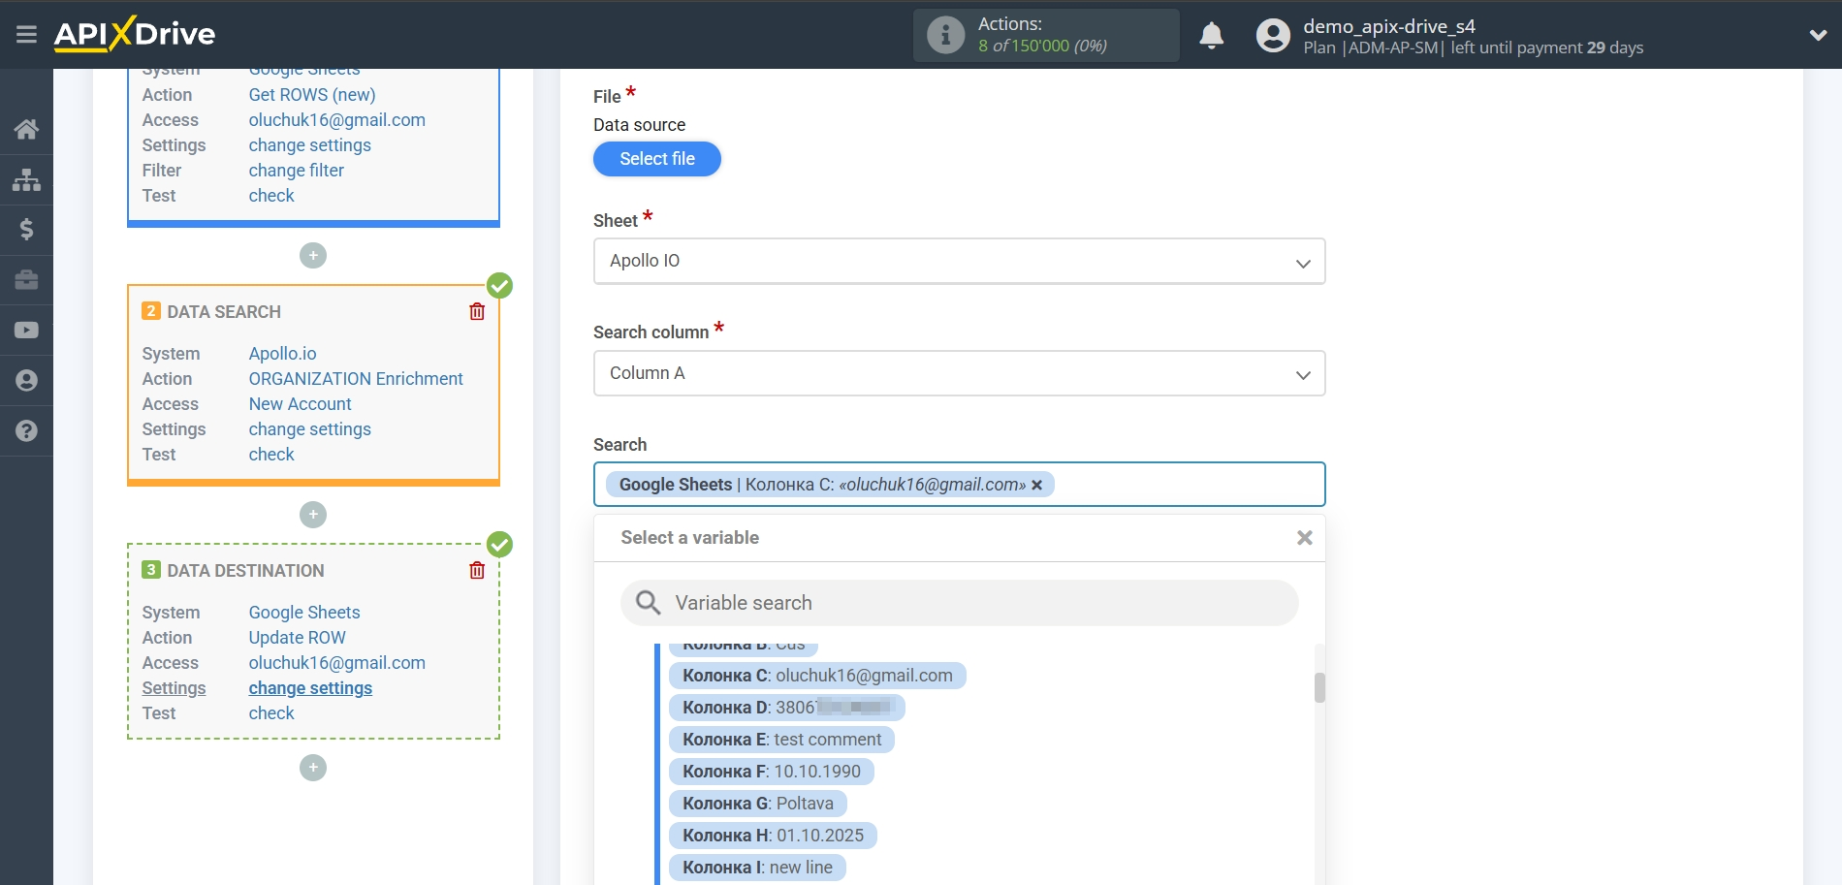The height and width of the screenshot is (885, 1842).
Task: Click the Variable search field
Action: point(958,602)
